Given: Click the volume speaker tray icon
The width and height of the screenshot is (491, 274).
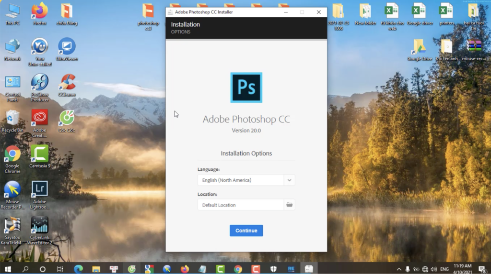Looking at the screenshot, I should pyautogui.click(x=433, y=269).
